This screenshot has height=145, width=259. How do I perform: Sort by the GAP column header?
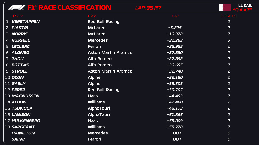(176, 16)
